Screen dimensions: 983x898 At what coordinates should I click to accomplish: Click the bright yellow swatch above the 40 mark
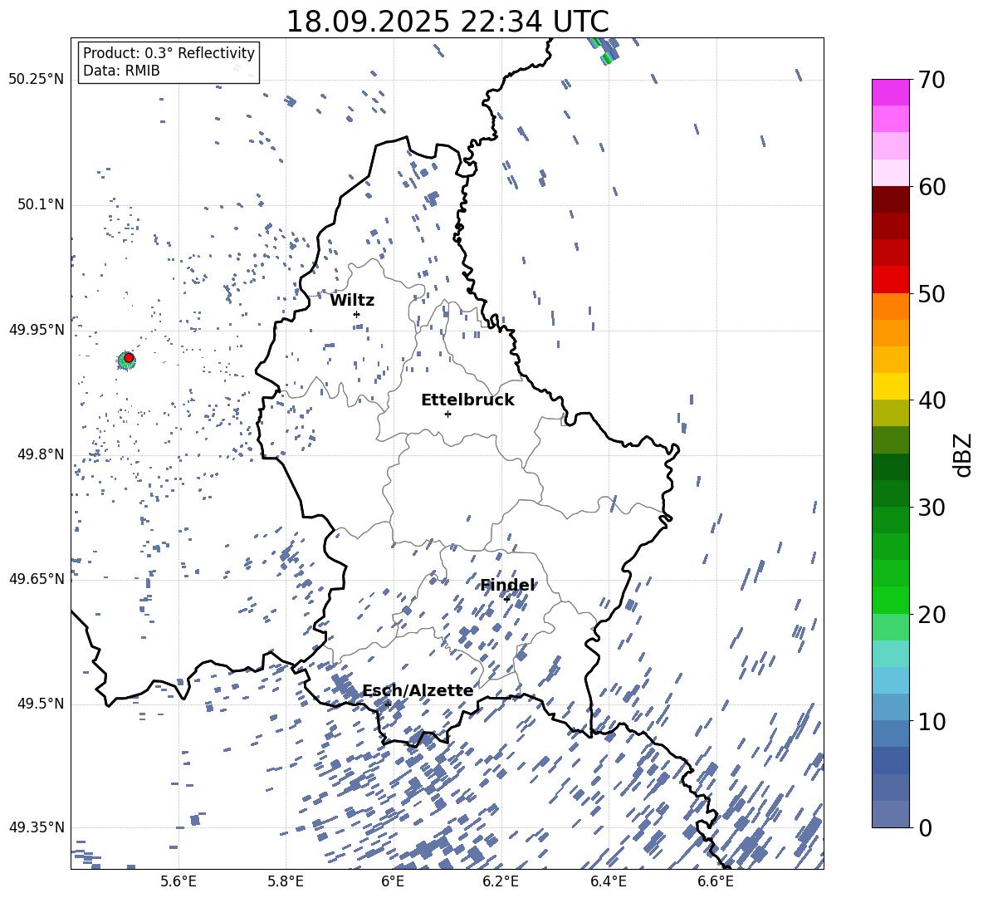[891, 386]
